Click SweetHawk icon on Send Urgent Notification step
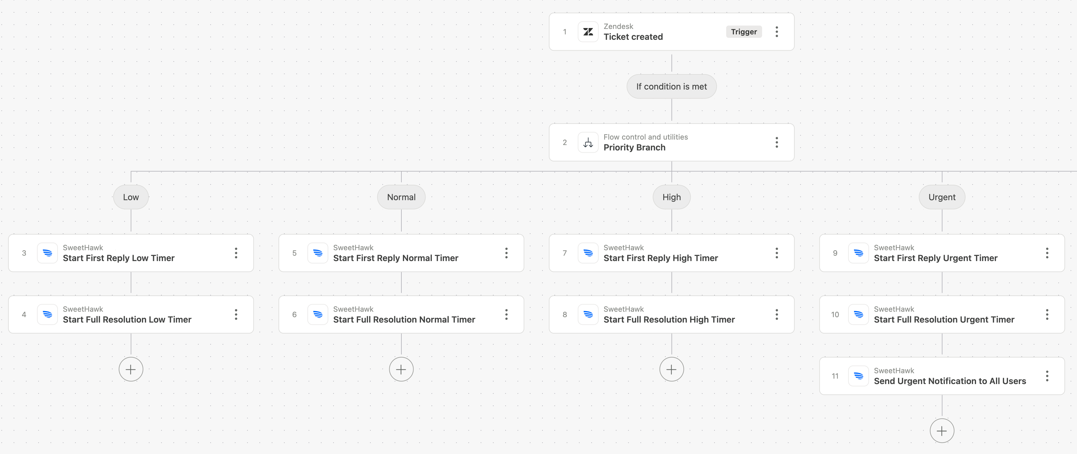This screenshot has width=1077, height=454. coord(858,376)
